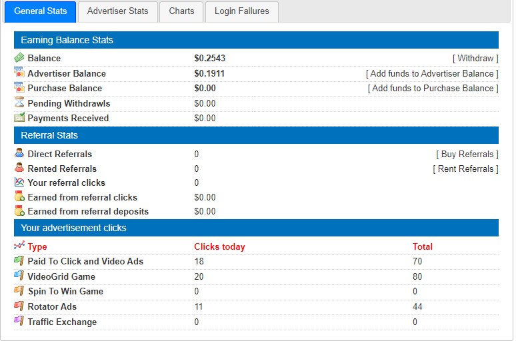Click the red flag icon beside Rotator Ads
Screen dimensions: 516x341
coord(19,306)
